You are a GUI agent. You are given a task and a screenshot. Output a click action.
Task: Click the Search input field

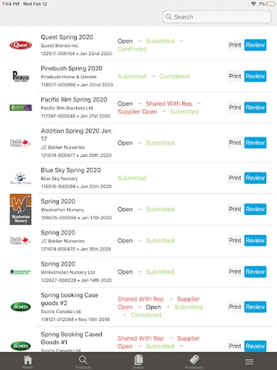[217, 17]
